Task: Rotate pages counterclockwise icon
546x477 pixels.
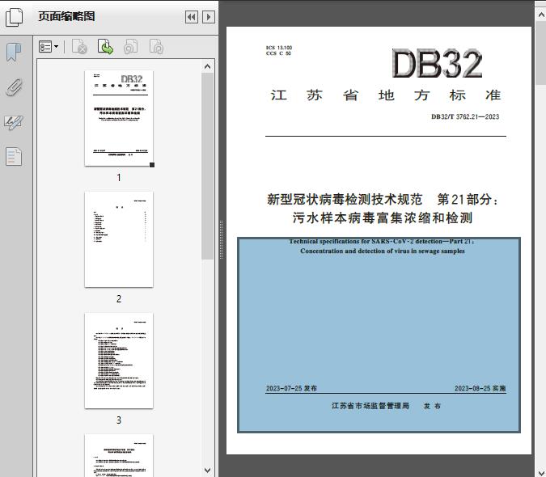Action: coord(131,47)
